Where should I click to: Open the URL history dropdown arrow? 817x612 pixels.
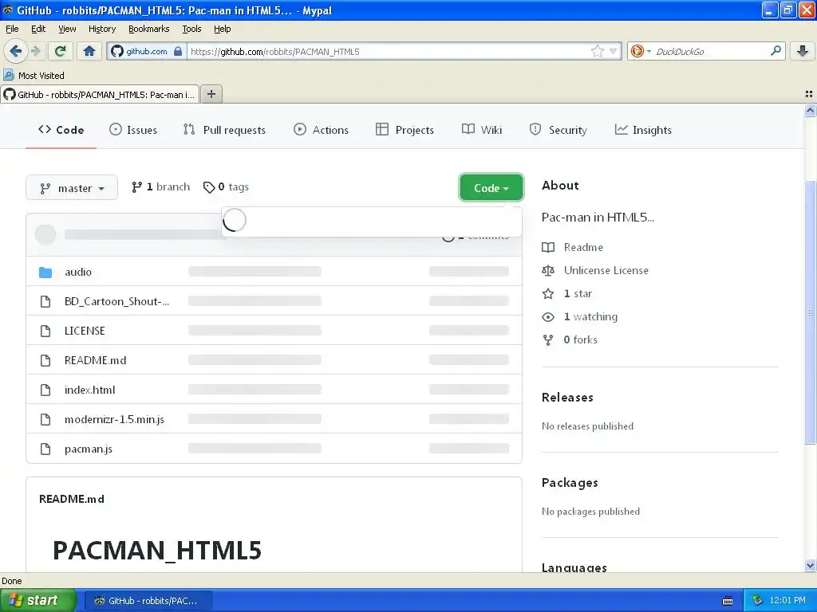click(614, 51)
